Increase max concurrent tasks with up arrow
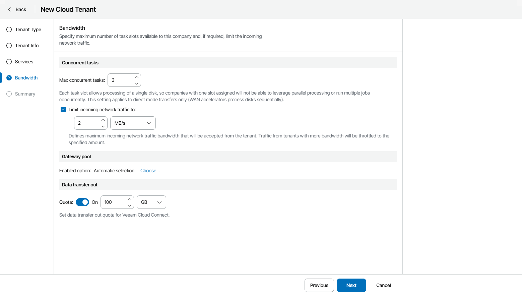522x296 pixels. point(137,77)
